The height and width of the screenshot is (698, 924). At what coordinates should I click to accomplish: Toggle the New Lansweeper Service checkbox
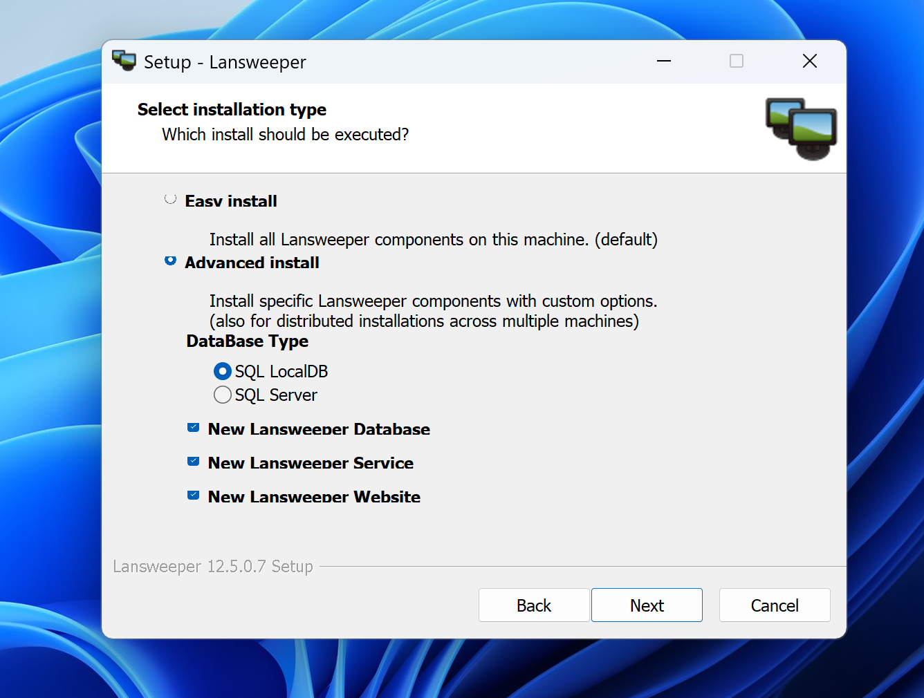pos(194,462)
